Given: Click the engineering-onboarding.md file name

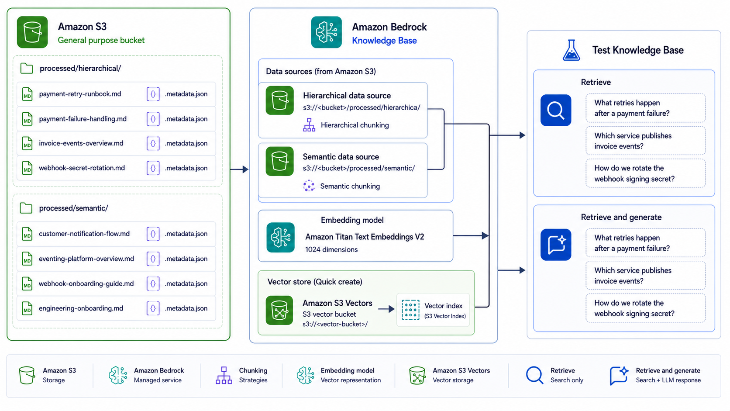Looking at the screenshot, I should coord(81,308).
